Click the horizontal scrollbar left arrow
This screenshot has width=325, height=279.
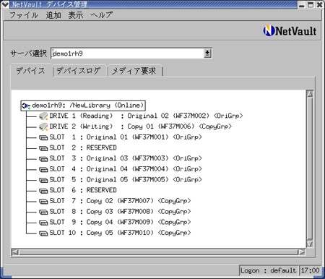coord(15,252)
